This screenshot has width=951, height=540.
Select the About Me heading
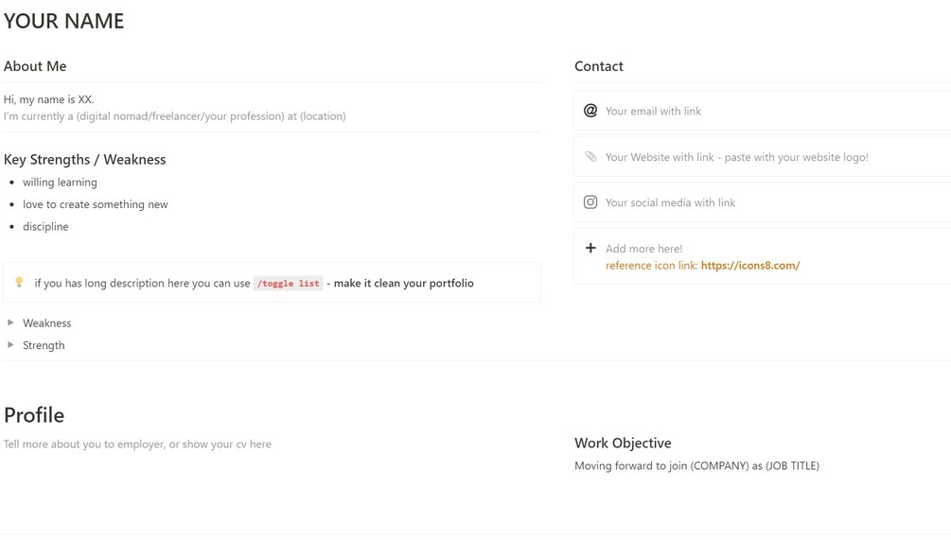coord(35,66)
